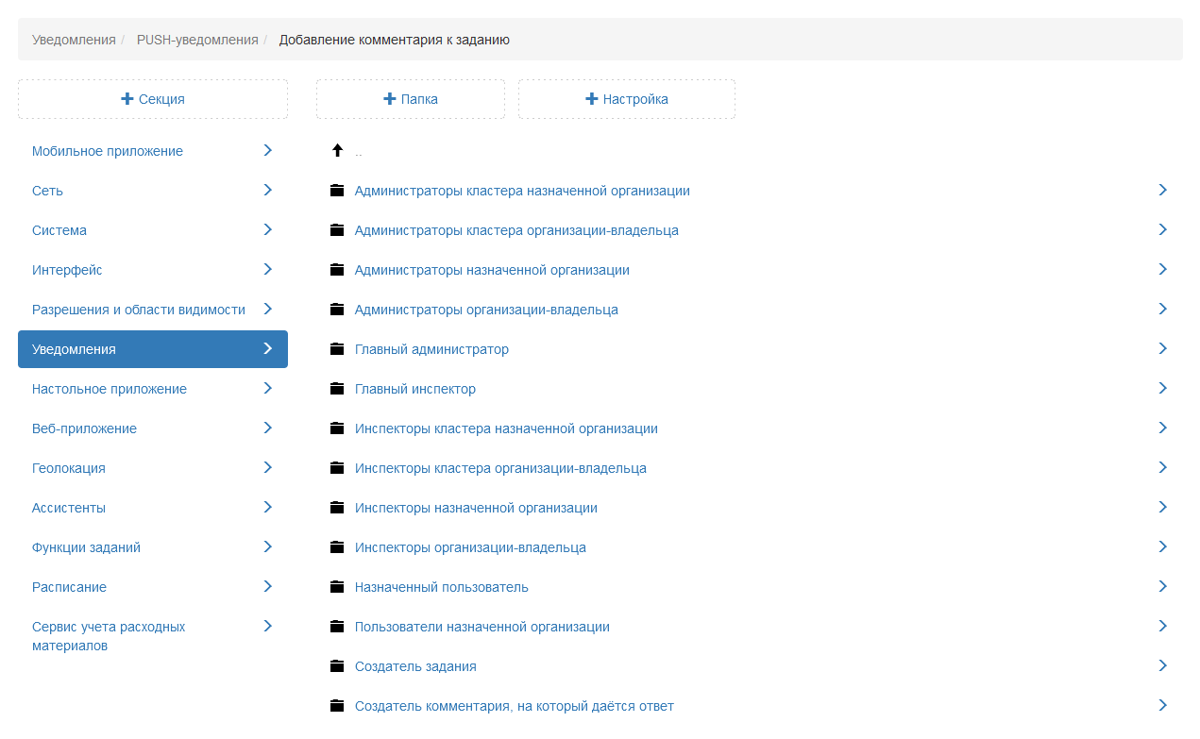Viewport: 1200px width, 739px height.
Task: Expand chevron for Администраторы назначенной организации
Action: (x=1162, y=270)
